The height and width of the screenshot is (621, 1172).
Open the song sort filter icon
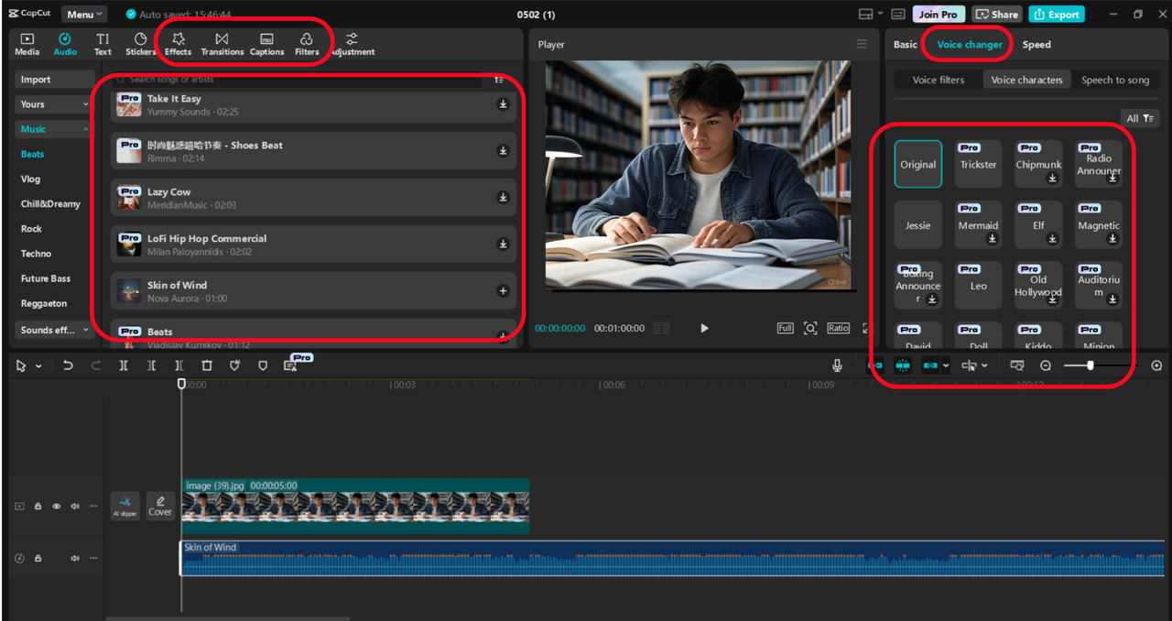click(x=499, y=80)
